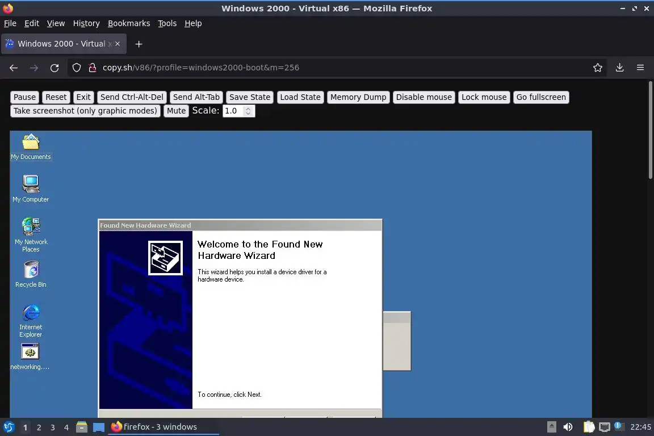
Task: Click the page vertical scrollbar thumb
Action: click(650, 130)
